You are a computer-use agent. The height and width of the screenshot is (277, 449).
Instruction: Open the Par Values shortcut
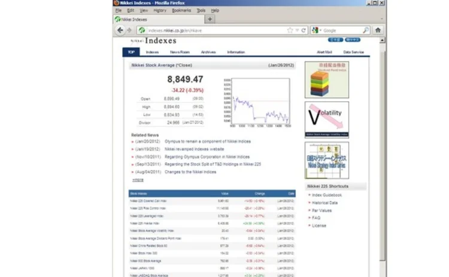[x=322, y=211]
